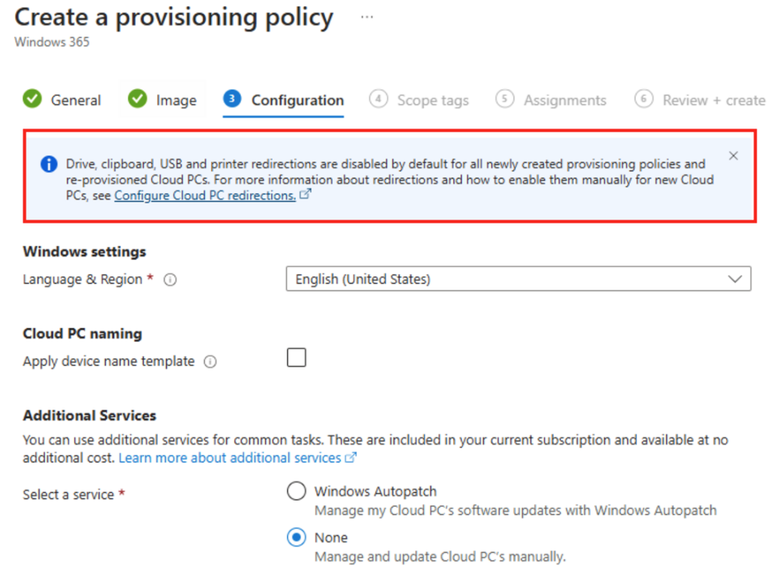Go to the Scope tags tab

pyautogui.click(x=432, y=100)
